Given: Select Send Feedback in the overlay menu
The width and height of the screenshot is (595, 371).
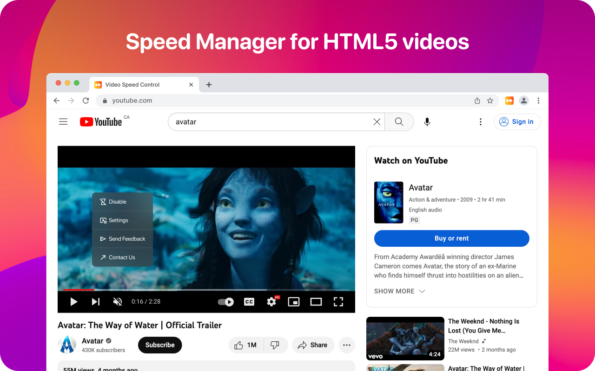Looking at the screenshot, I should pos(123,239).
